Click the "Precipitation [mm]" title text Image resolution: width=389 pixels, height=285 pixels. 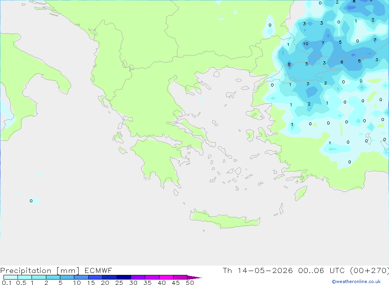[x=40, y=271]
